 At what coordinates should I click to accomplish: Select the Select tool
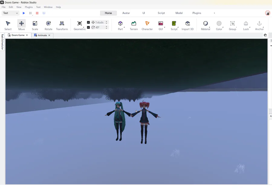coord(8,25)
